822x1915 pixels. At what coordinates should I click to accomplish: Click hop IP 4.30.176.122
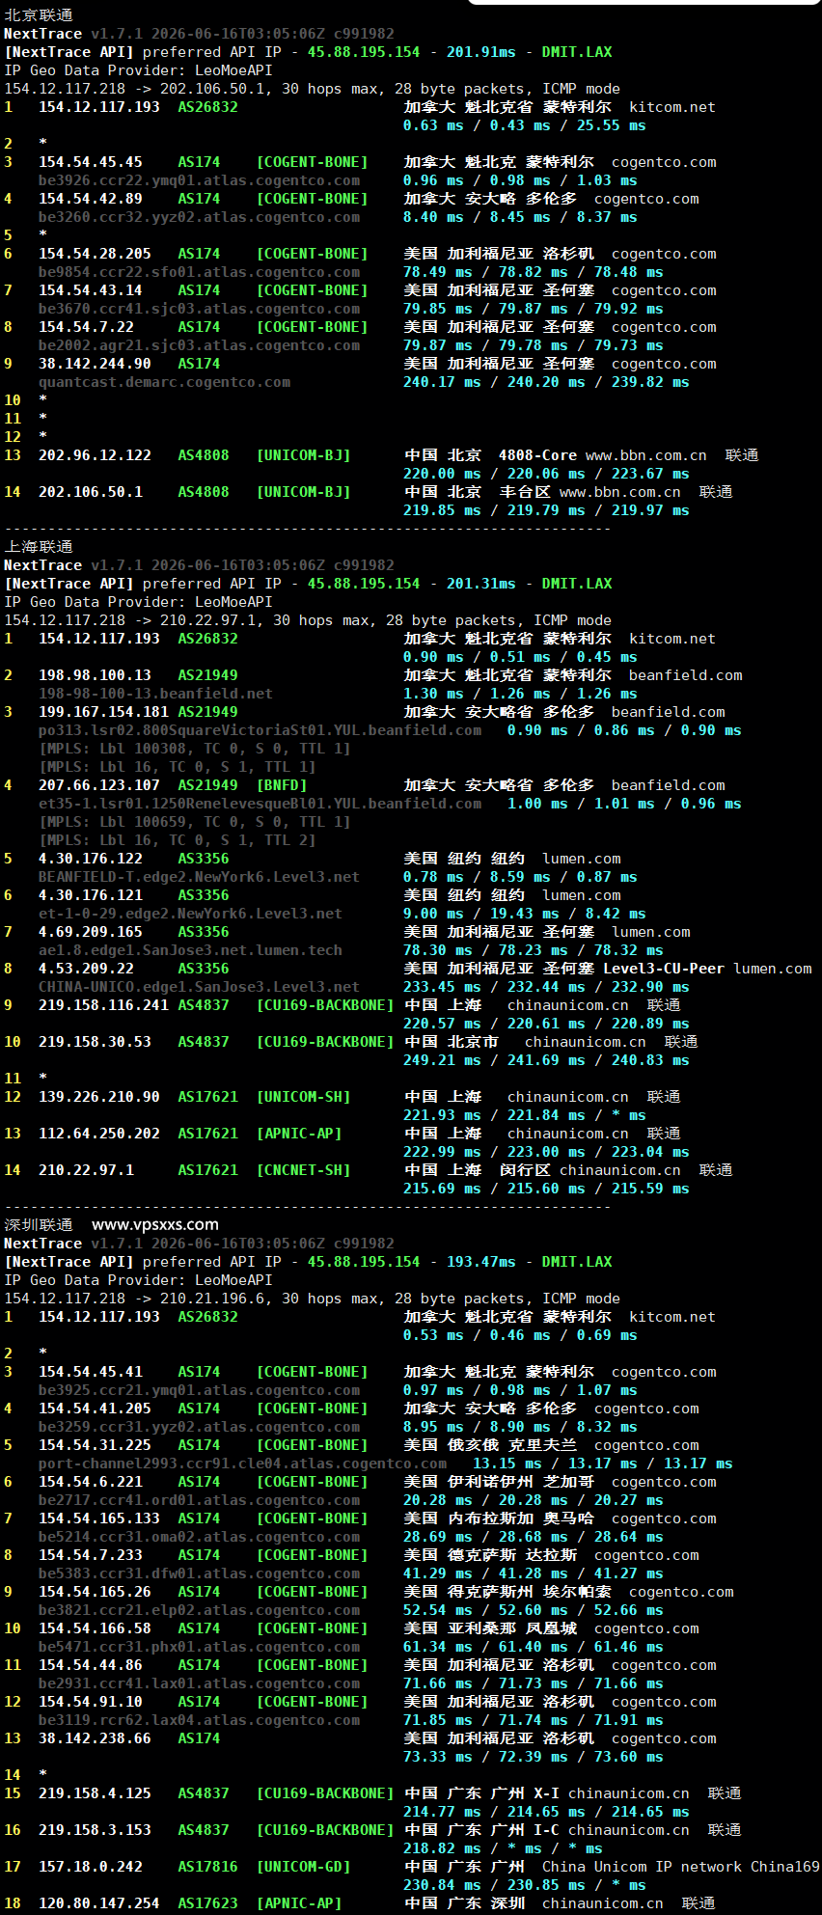[91, 859]
